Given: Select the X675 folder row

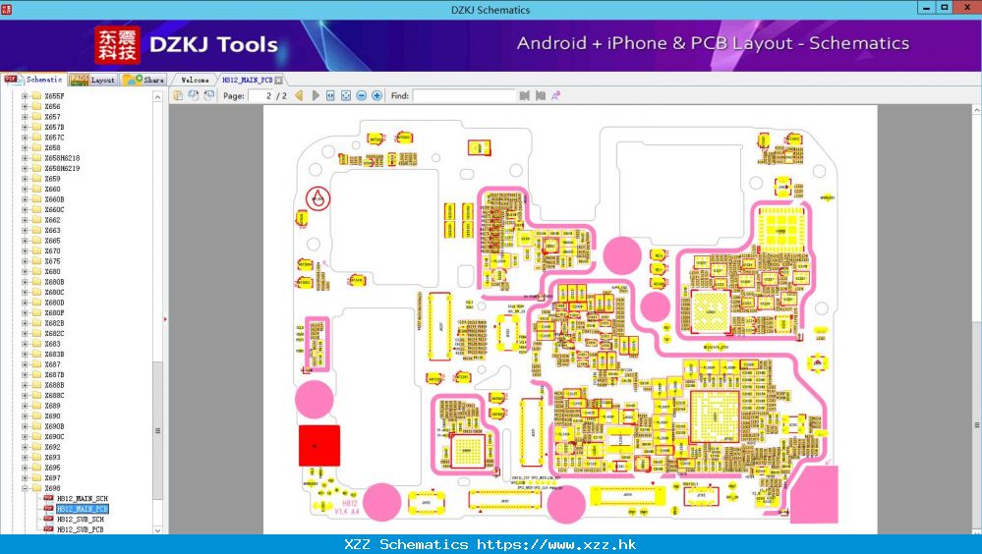Looking at the screenshot, I should pyautogui.click(x=53, y=261).
